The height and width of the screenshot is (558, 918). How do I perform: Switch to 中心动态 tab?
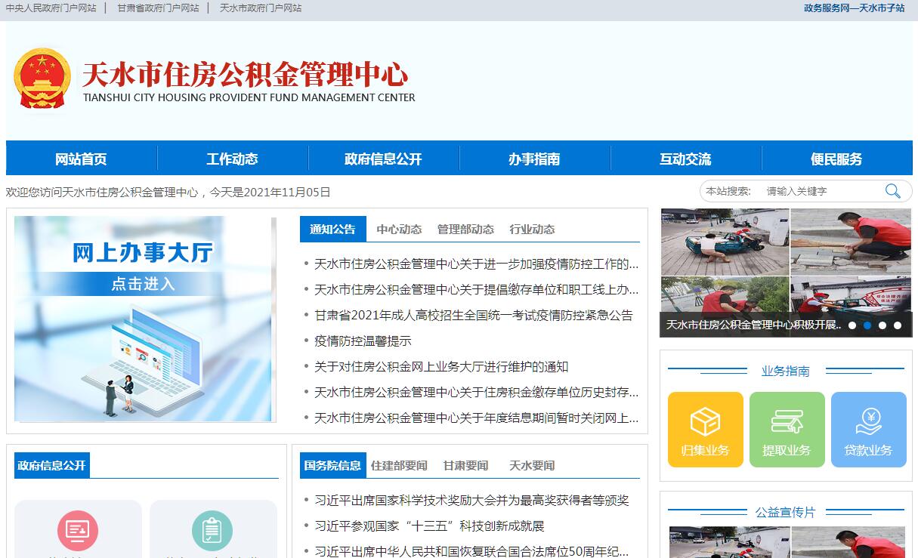click(399, 230)
